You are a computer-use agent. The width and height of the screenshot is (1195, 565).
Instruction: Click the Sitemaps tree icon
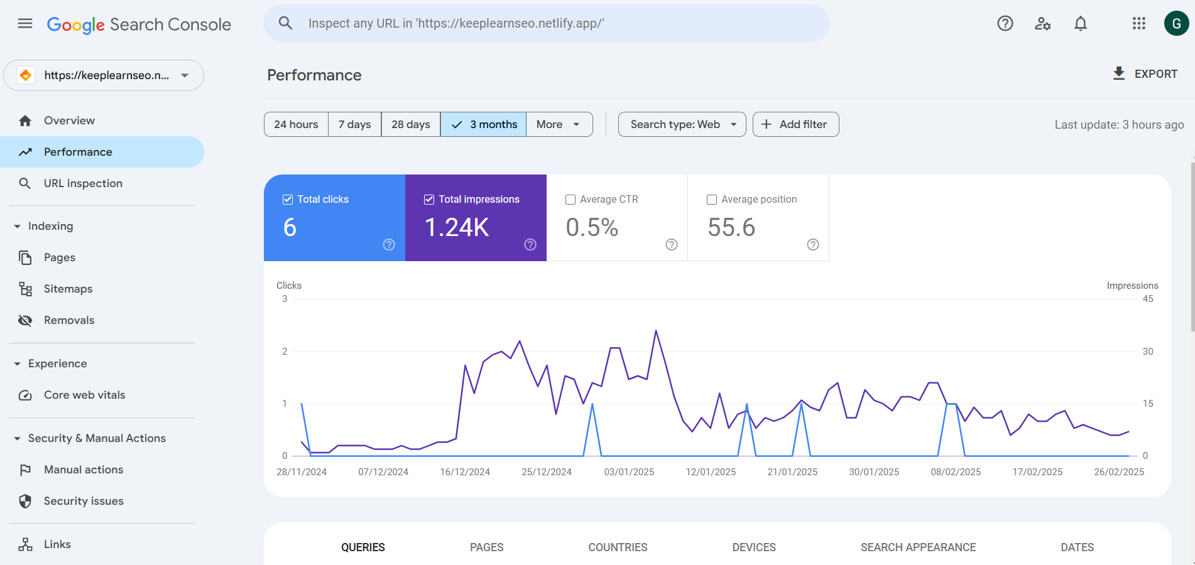click(x=25, y=289)
